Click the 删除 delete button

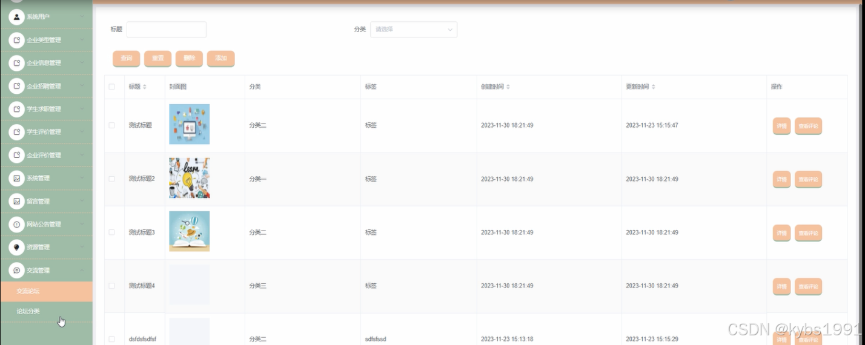click(x=190, y=58)
